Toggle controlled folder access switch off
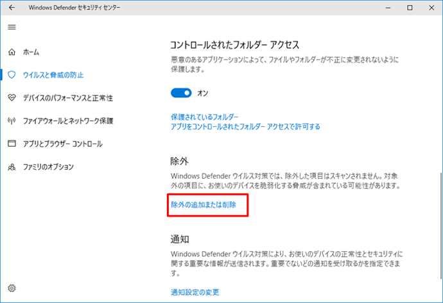Image resolution: width=443 pixels, height=303 pixels. [x=181, y=93]
